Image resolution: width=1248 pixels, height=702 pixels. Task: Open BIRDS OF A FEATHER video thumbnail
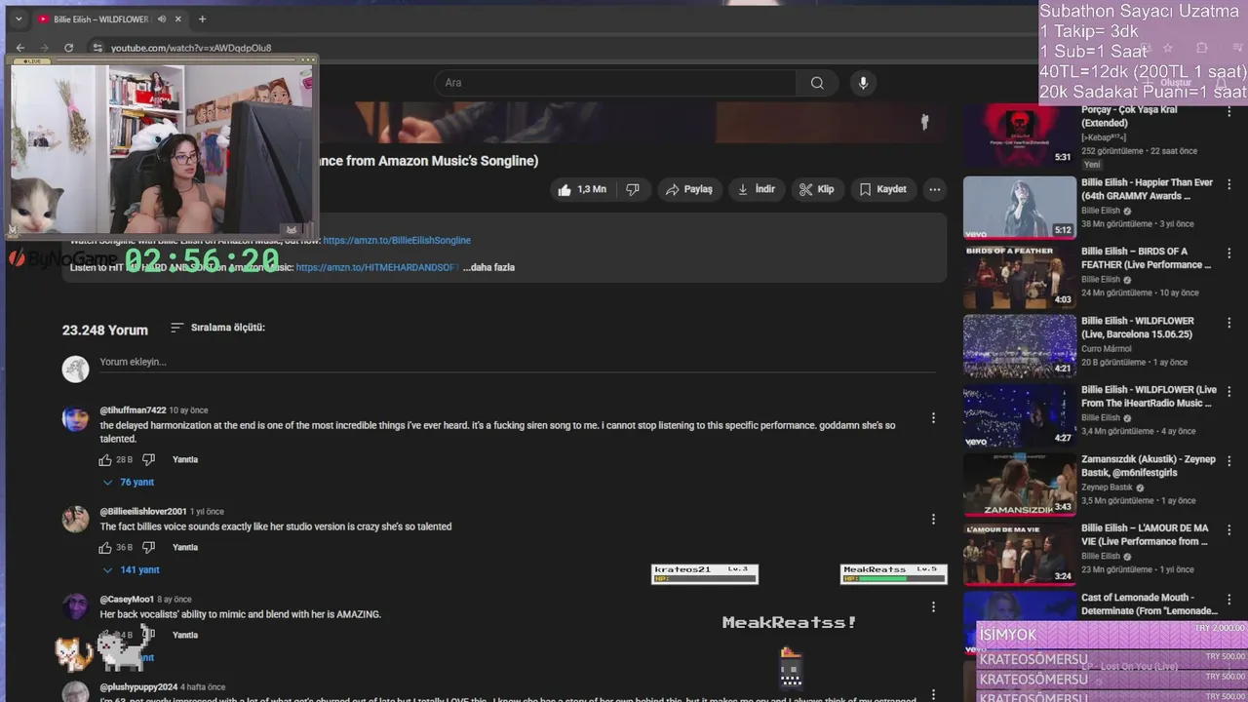(x=1020, y=277)
